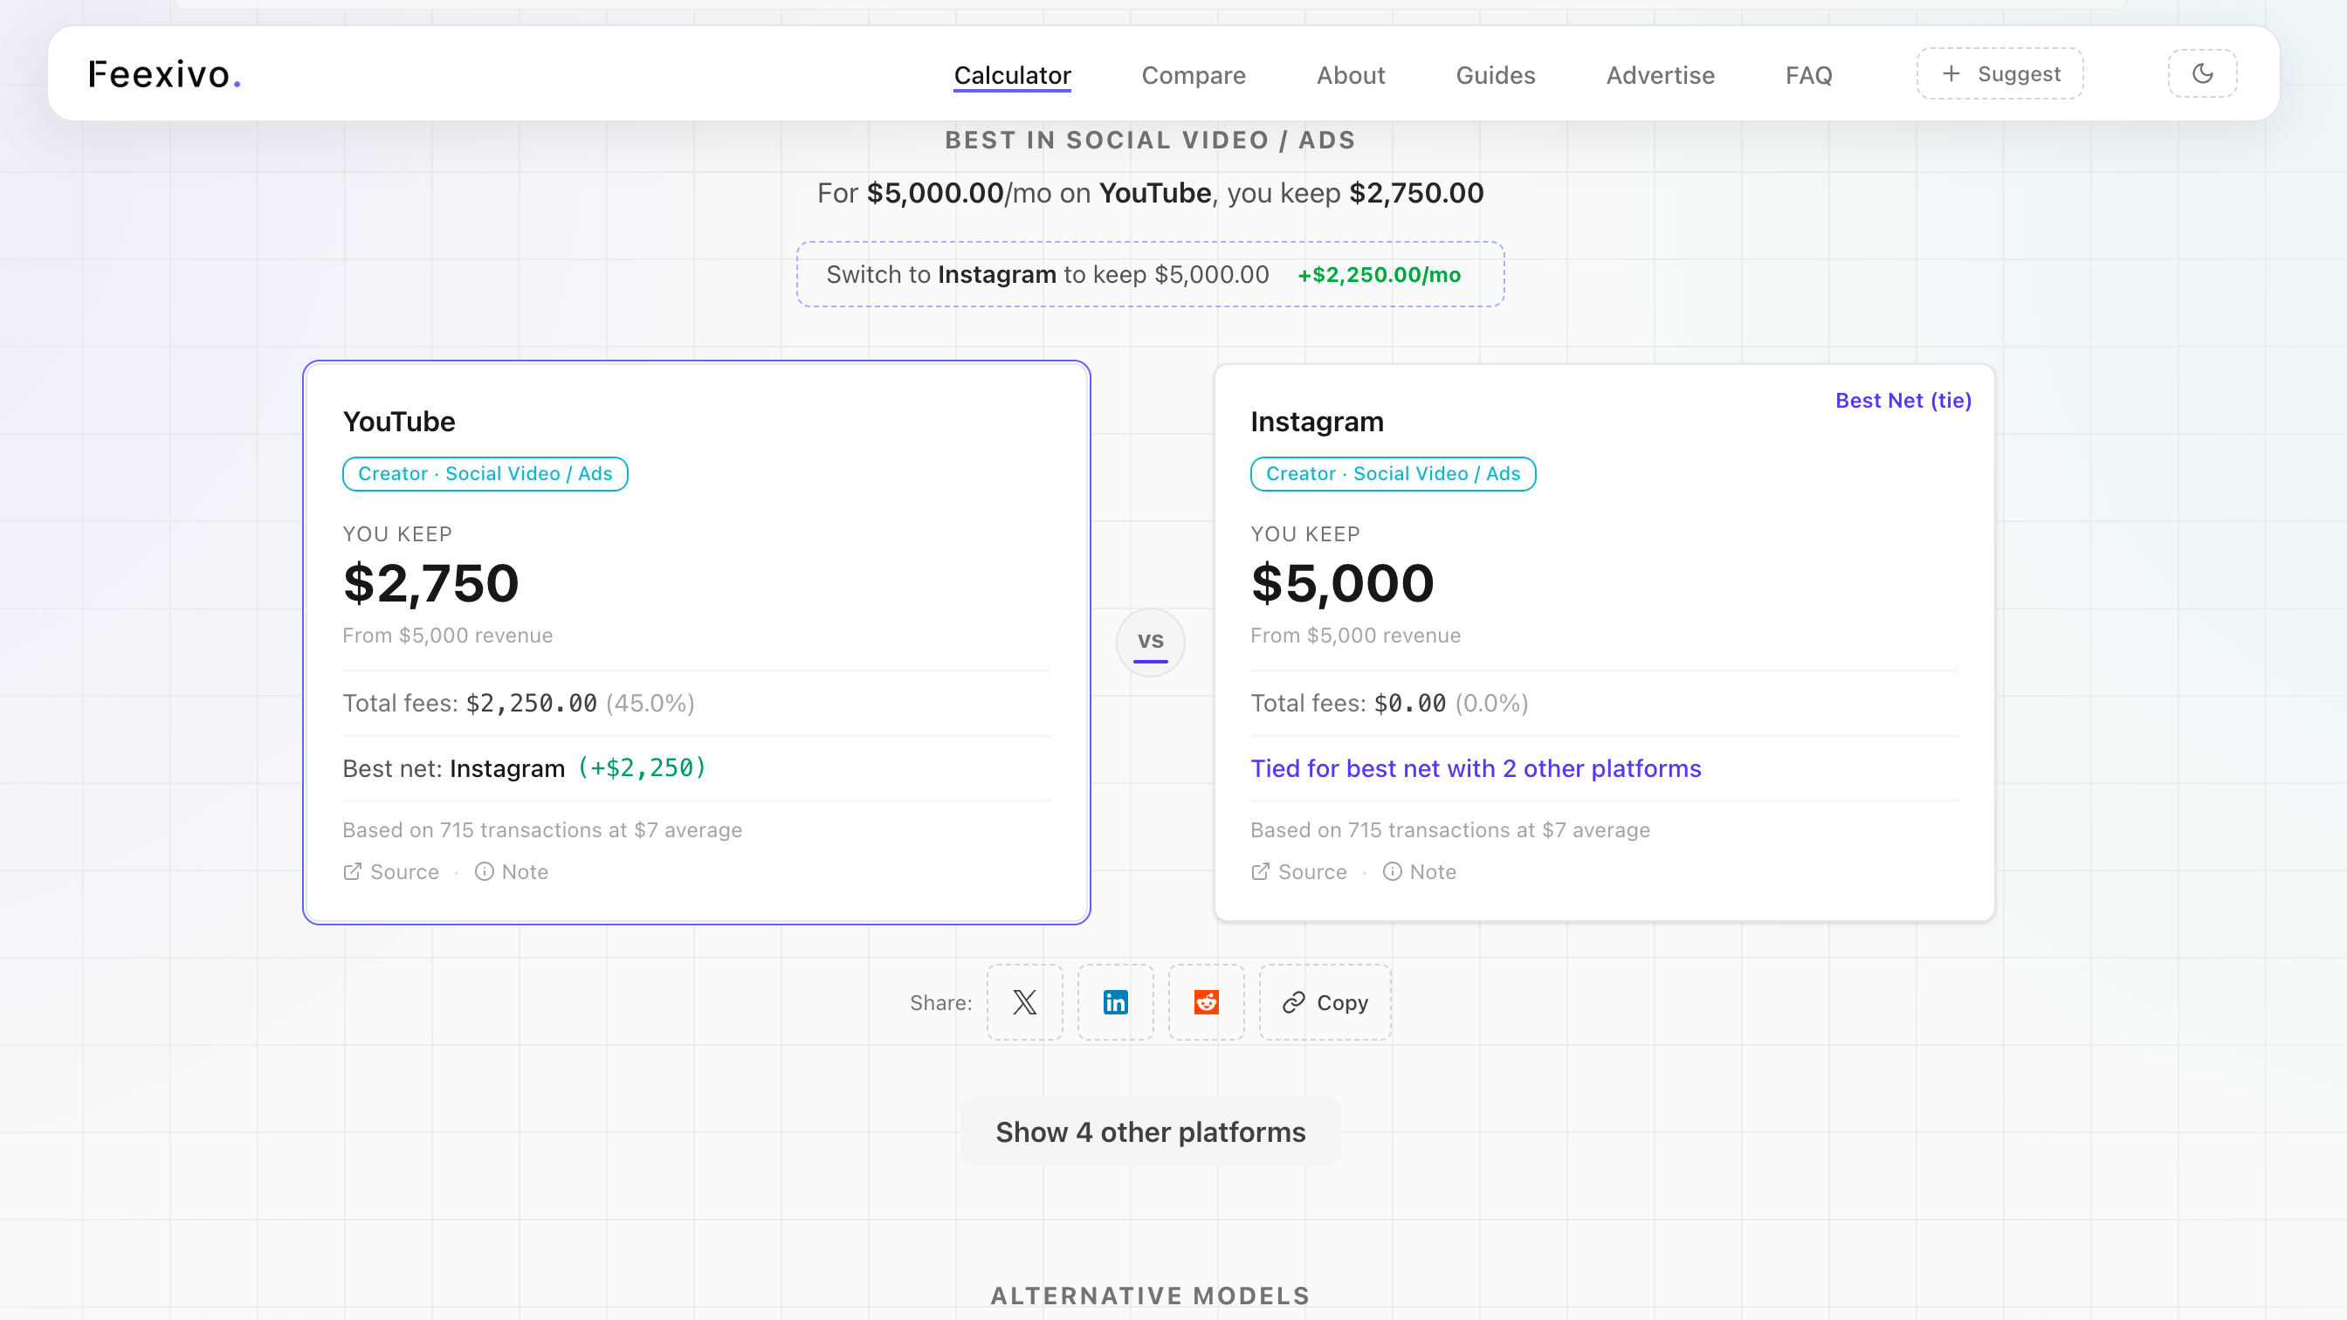
Task: Navigate to the FAQ page
Action: [1808, 76]
